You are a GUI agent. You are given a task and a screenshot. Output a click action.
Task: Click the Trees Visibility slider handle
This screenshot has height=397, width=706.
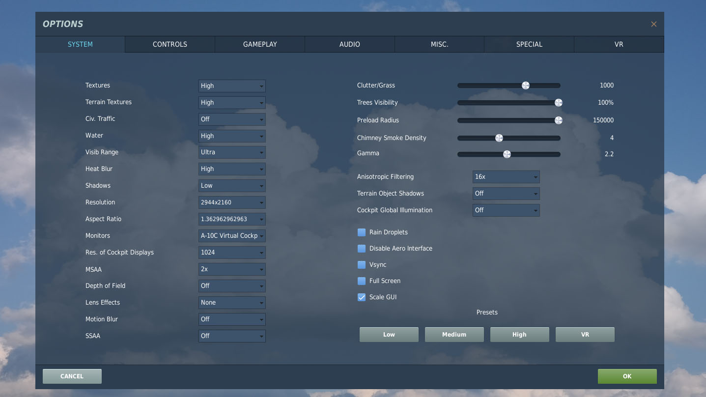tap(559, 103)
